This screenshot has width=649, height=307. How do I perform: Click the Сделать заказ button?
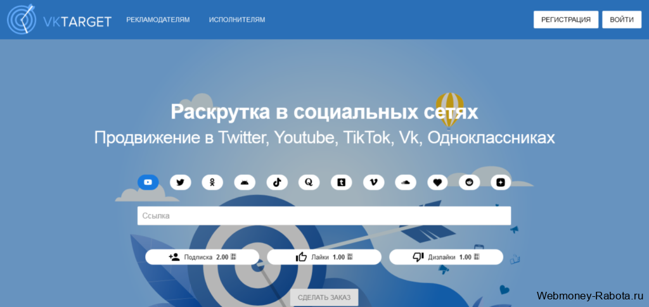coord(324,298)
